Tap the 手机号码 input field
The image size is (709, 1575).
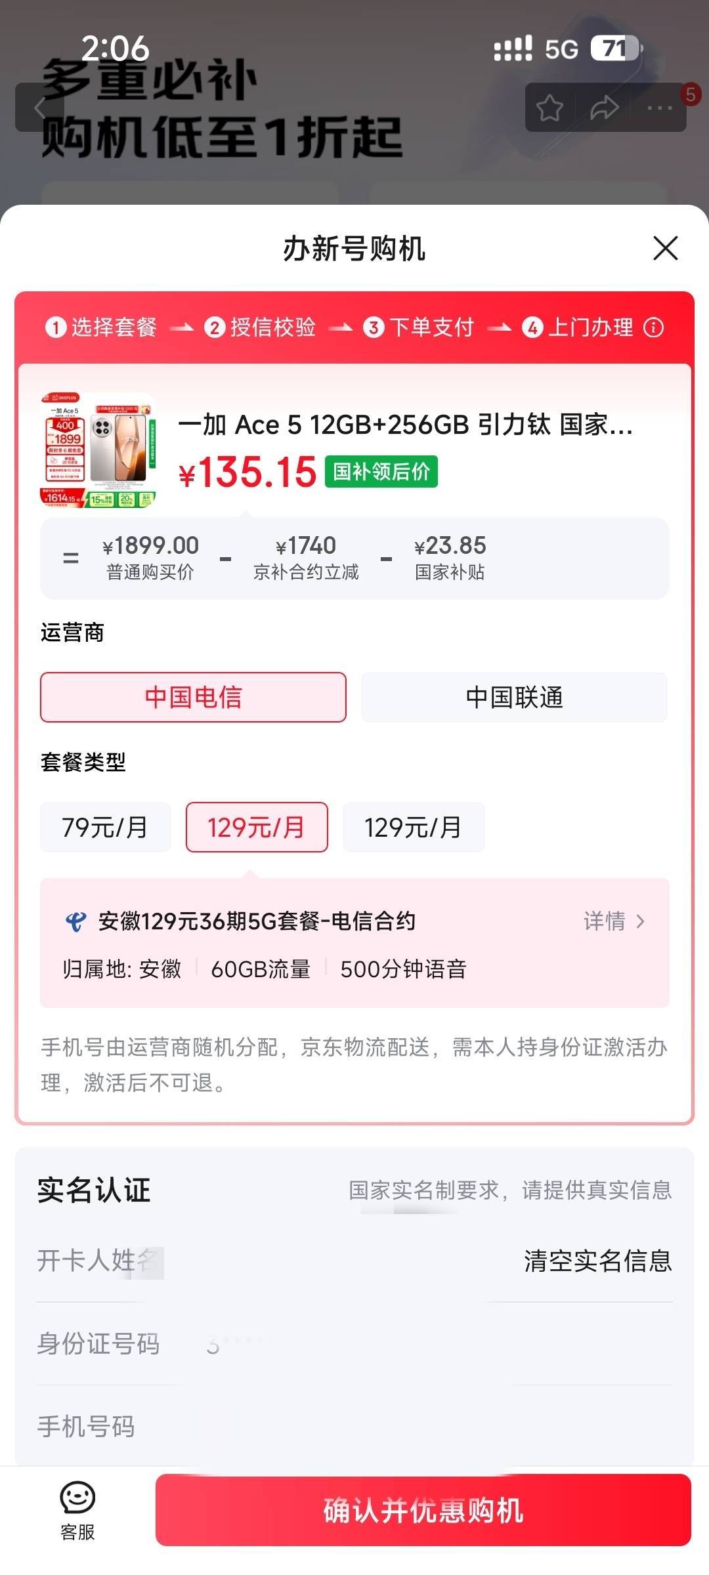click(354, 1427)
